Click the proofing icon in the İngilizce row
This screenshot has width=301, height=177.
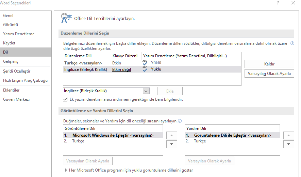click(x=145, y=69)
